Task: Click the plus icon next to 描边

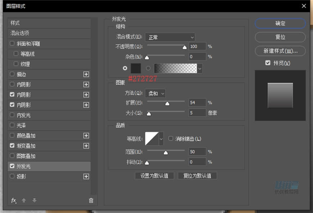Action: [86, 74]
